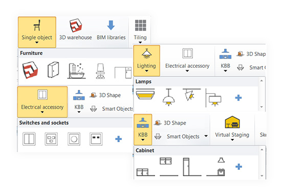Select the highlighted KBB tool

(x=143, y=129)
